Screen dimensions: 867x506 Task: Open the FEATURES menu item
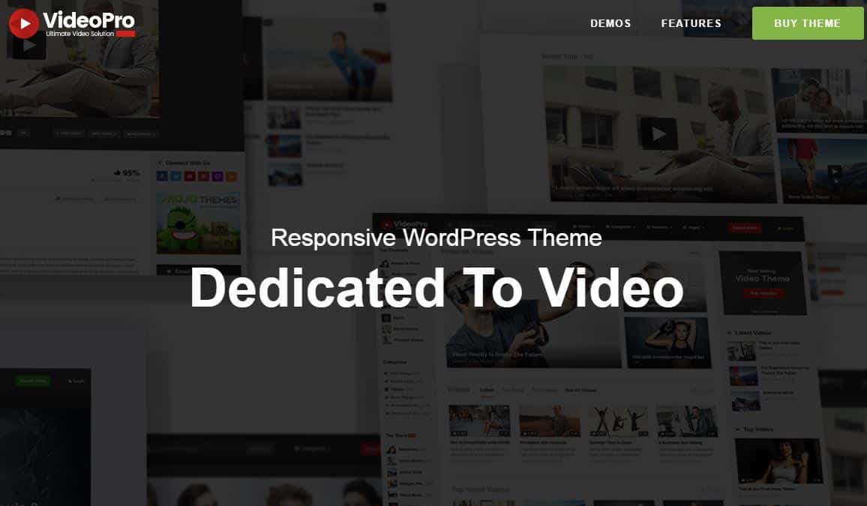pyautogui.click(x=691, y=23)
